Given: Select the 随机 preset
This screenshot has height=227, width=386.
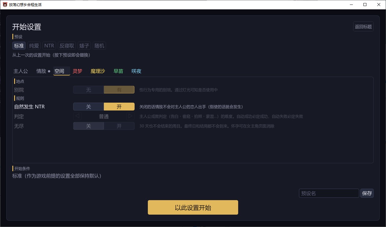Looking at the screenshot, I should coord(99,46).
